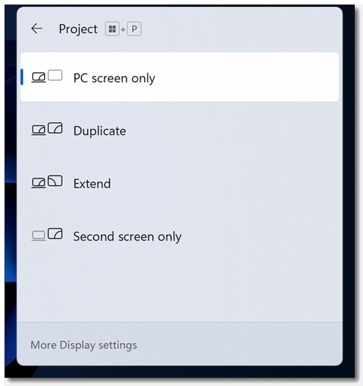This screenshot has width=363, height=386.
Task: Click the monitor glyph in the Second screen icon
Action: pyautogui.click(x=55, y=234)
